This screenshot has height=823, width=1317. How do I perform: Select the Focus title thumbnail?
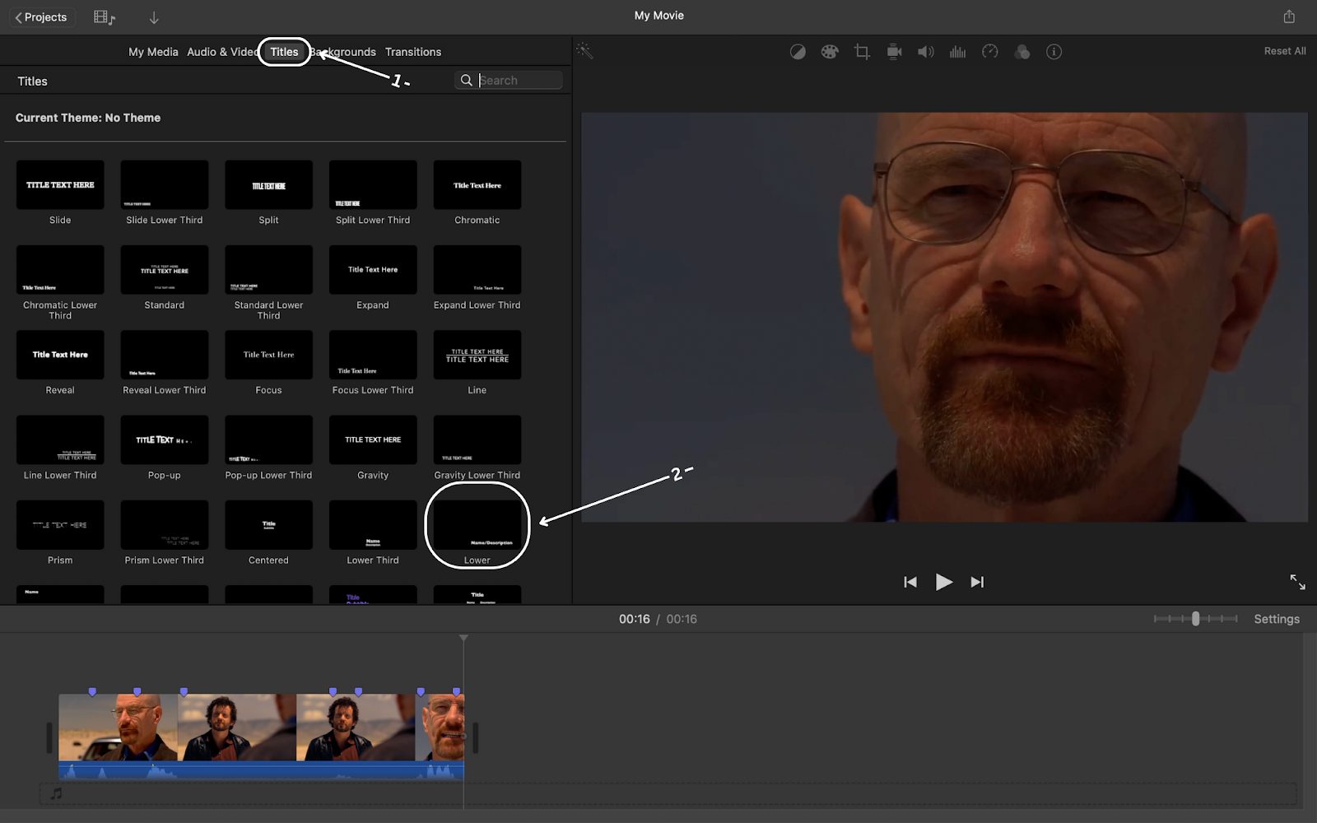click(268, 355)
